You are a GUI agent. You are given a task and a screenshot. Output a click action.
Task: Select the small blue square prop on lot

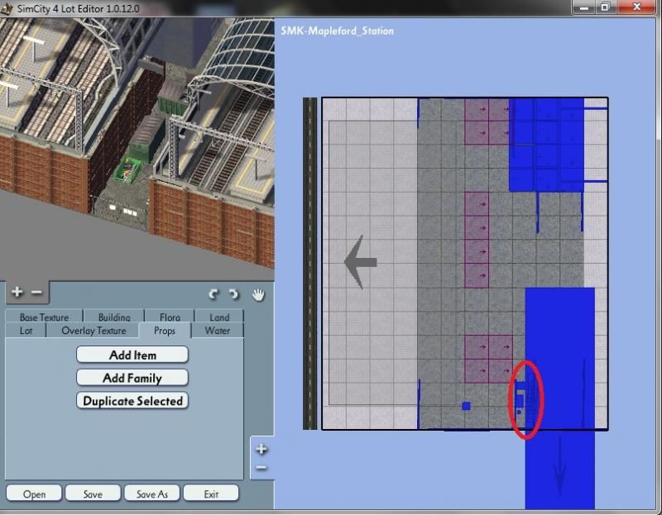[466, 406]
